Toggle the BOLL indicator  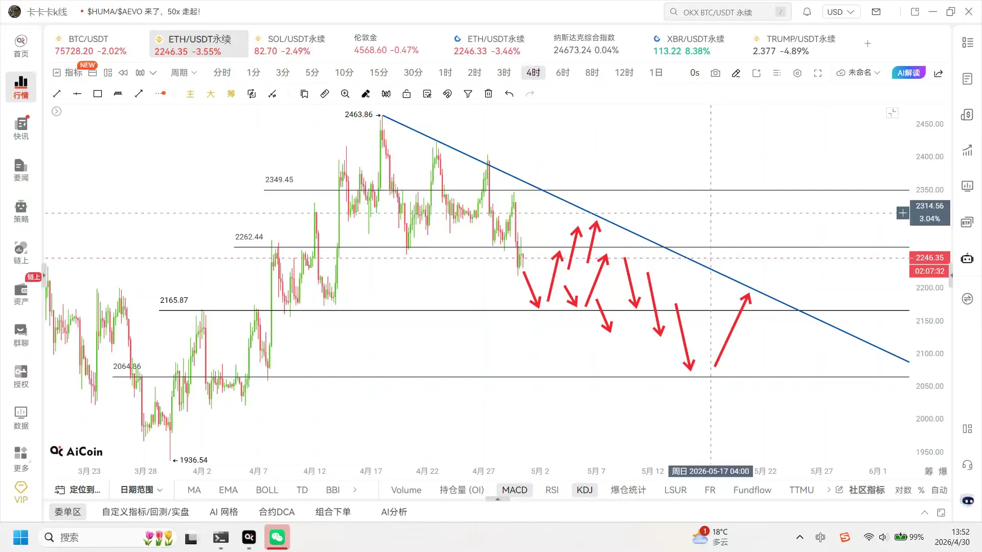(267, 490)
